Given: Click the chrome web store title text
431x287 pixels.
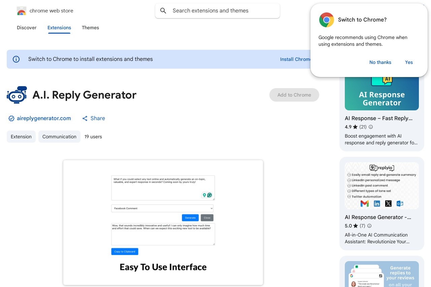Looking at the screenshot, I should 52,11.
